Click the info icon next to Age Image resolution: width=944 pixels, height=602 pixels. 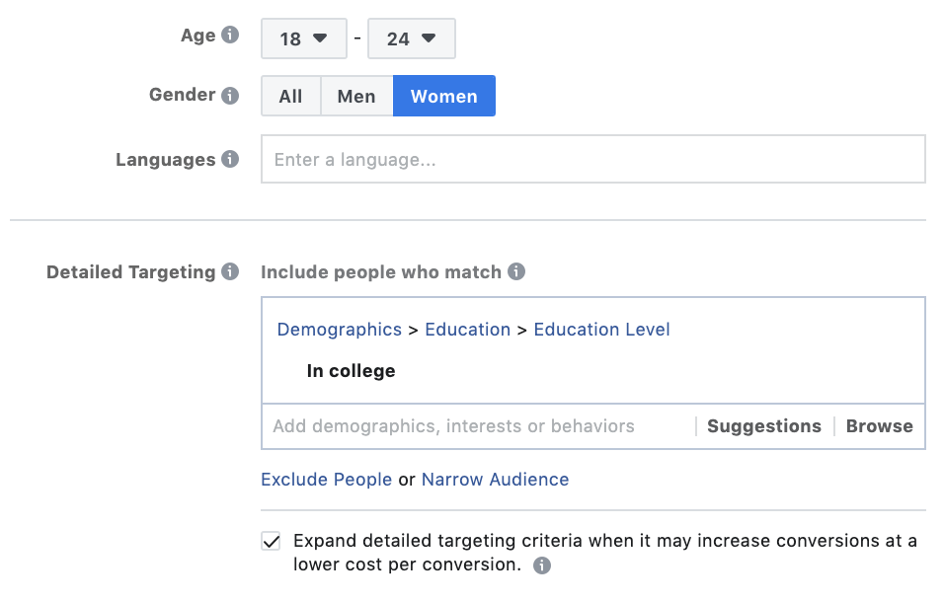click(x=230, y=36)
